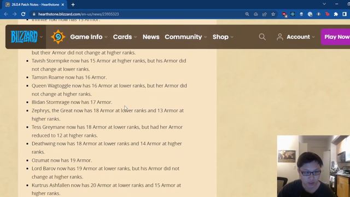Viewport: 350px width, 197px height.
Task: View site lock information icon
Action: (x=34, y=14)
